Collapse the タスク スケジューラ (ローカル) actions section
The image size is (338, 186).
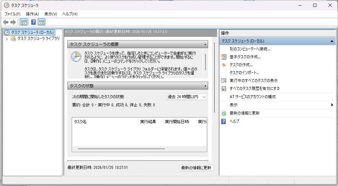(x=331, y=41)
